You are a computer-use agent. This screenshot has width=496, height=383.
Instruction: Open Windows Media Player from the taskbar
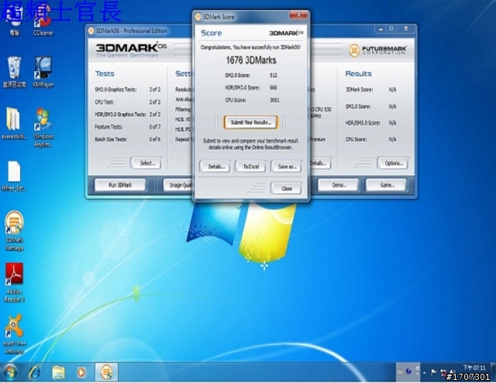coord(81,373)
